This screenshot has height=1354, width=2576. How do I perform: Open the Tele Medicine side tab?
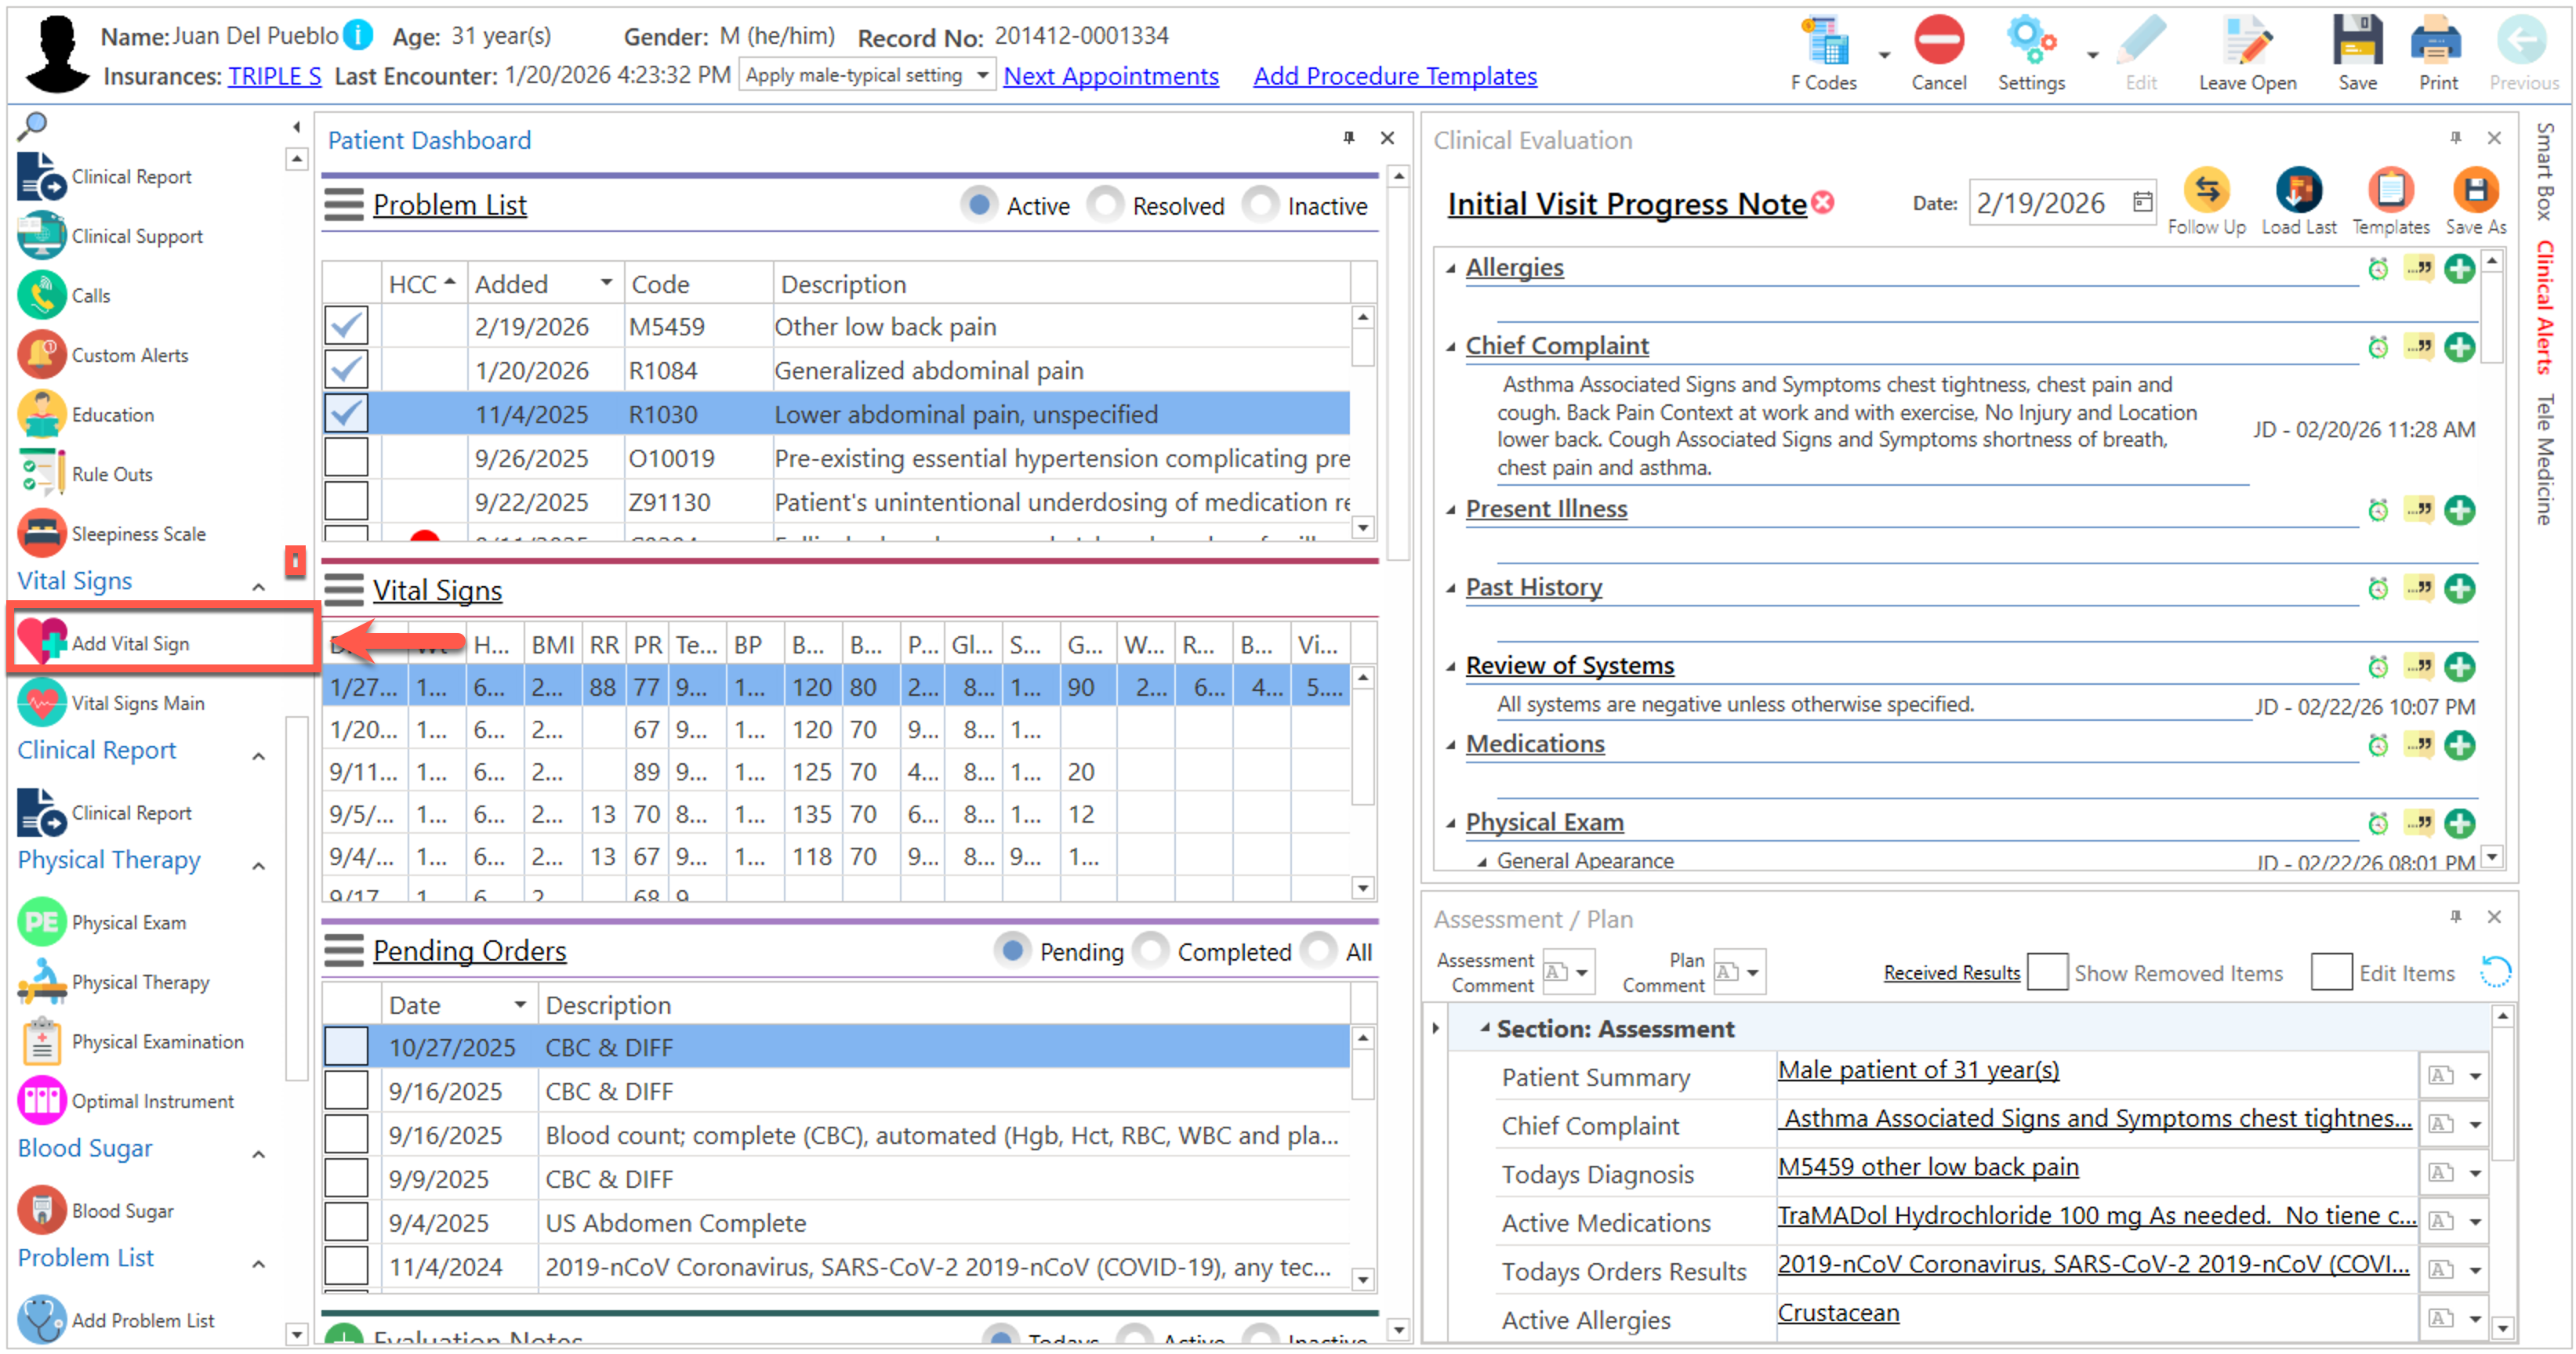2543,458
